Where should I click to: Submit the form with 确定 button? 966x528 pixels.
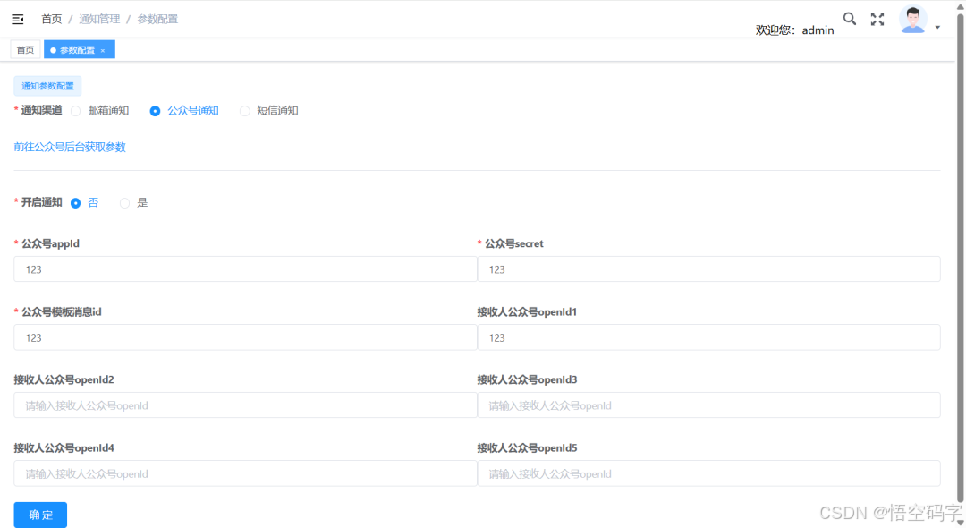(x=40, y=515)
